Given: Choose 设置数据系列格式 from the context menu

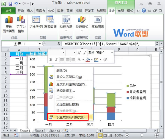Looking at the screenshot, I should pyautogui.click(x=71, y=117).
